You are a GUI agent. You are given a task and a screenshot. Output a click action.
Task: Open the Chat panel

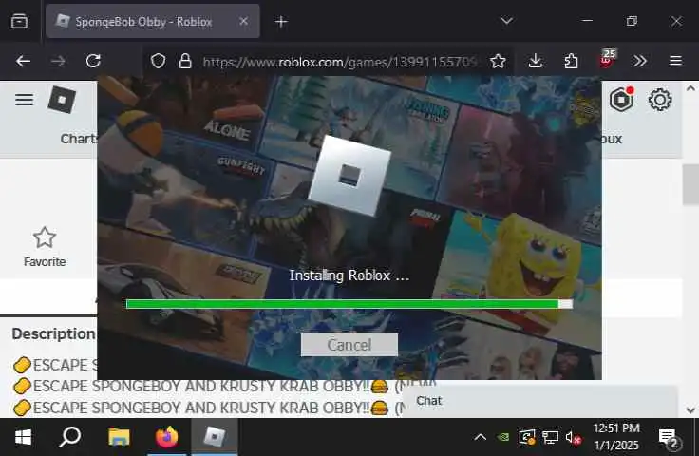tap(540, 401)
